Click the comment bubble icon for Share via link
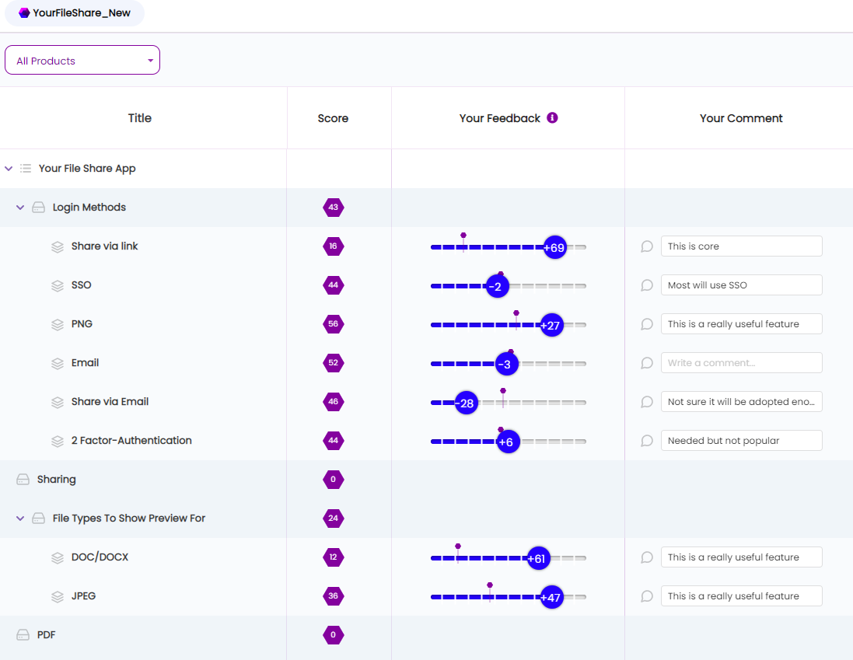Viewport: 853px width, 660px height. pyautogui.click(x=646, y=246)
